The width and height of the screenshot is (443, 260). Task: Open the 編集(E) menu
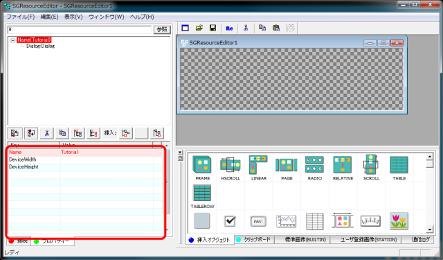[49, 17]
